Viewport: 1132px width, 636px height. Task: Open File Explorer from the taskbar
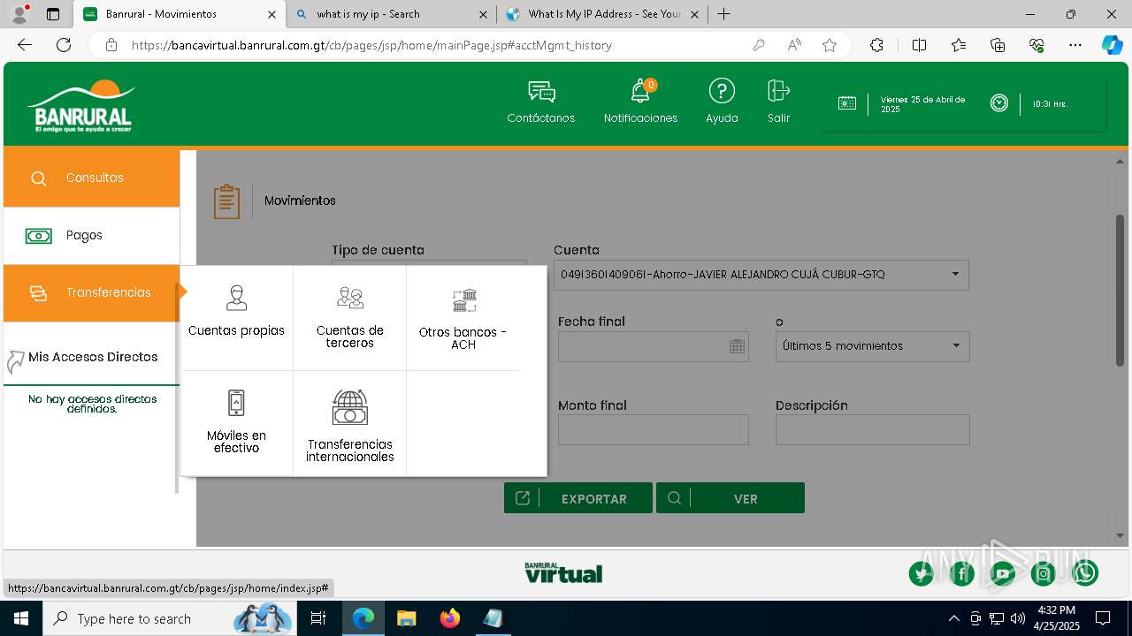[406, 618]
